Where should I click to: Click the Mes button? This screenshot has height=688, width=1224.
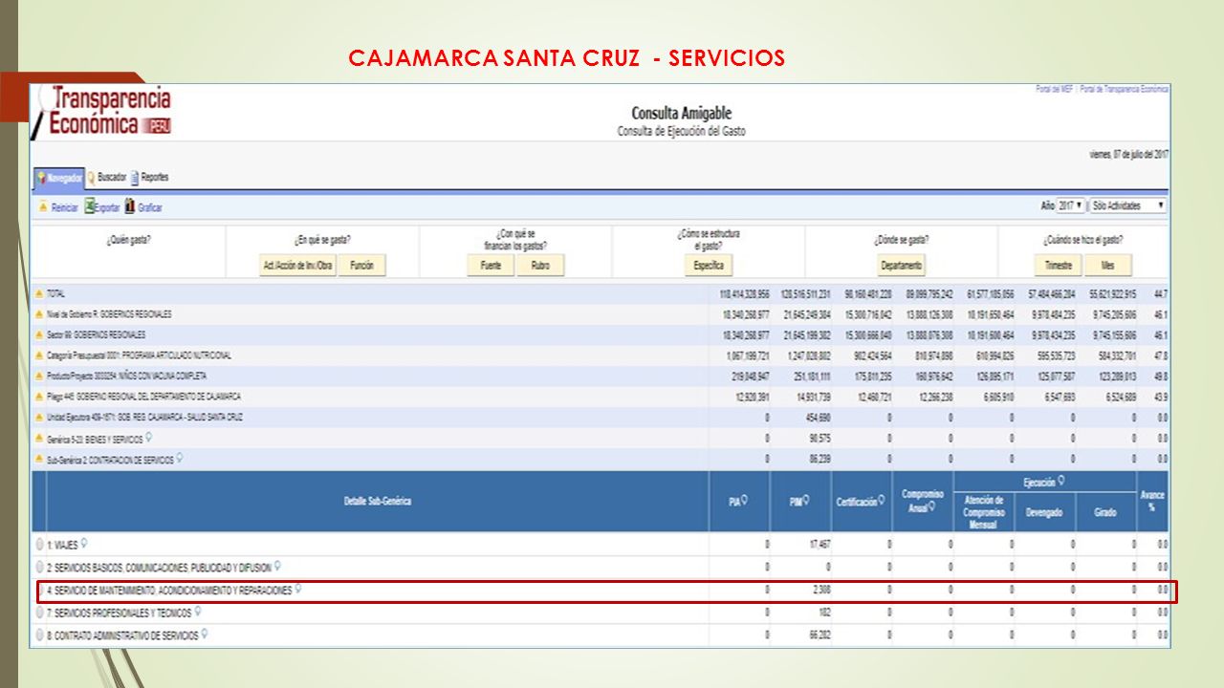(x=1108, y=265)
